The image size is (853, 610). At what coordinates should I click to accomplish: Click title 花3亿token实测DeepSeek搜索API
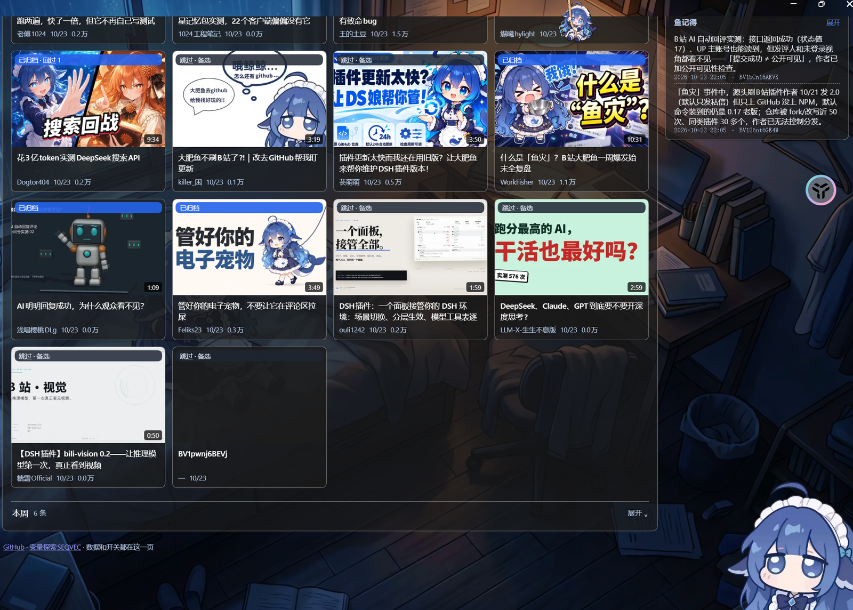click(x=78, y=158)
